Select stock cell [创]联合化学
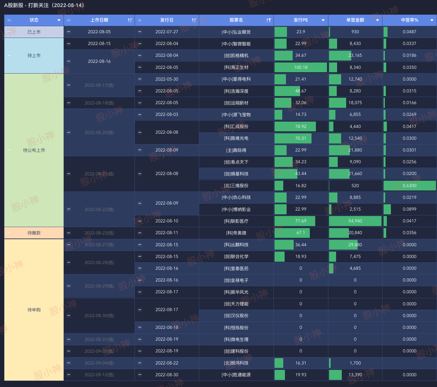This screenshot has height=387, width=437. pos(236,256)
